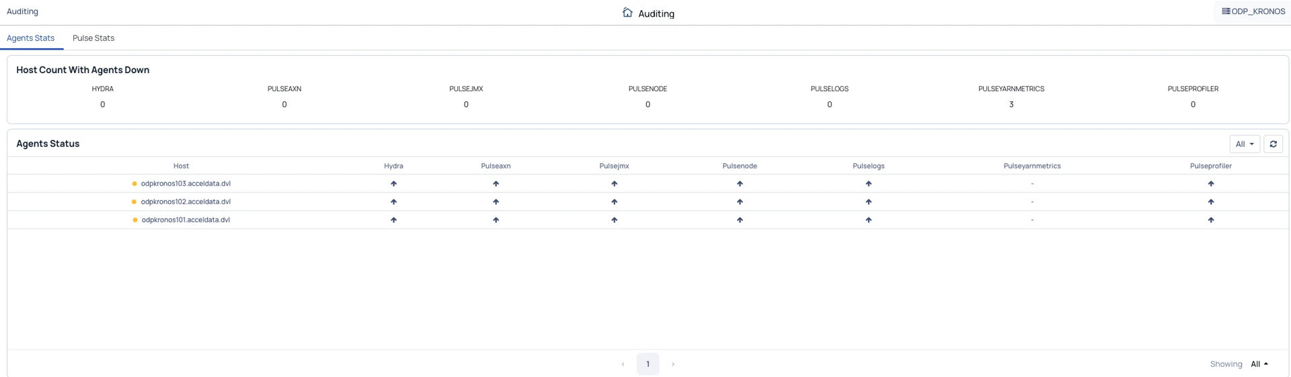Click the refresh icon in Agents Status

[x=1273, y=144]
